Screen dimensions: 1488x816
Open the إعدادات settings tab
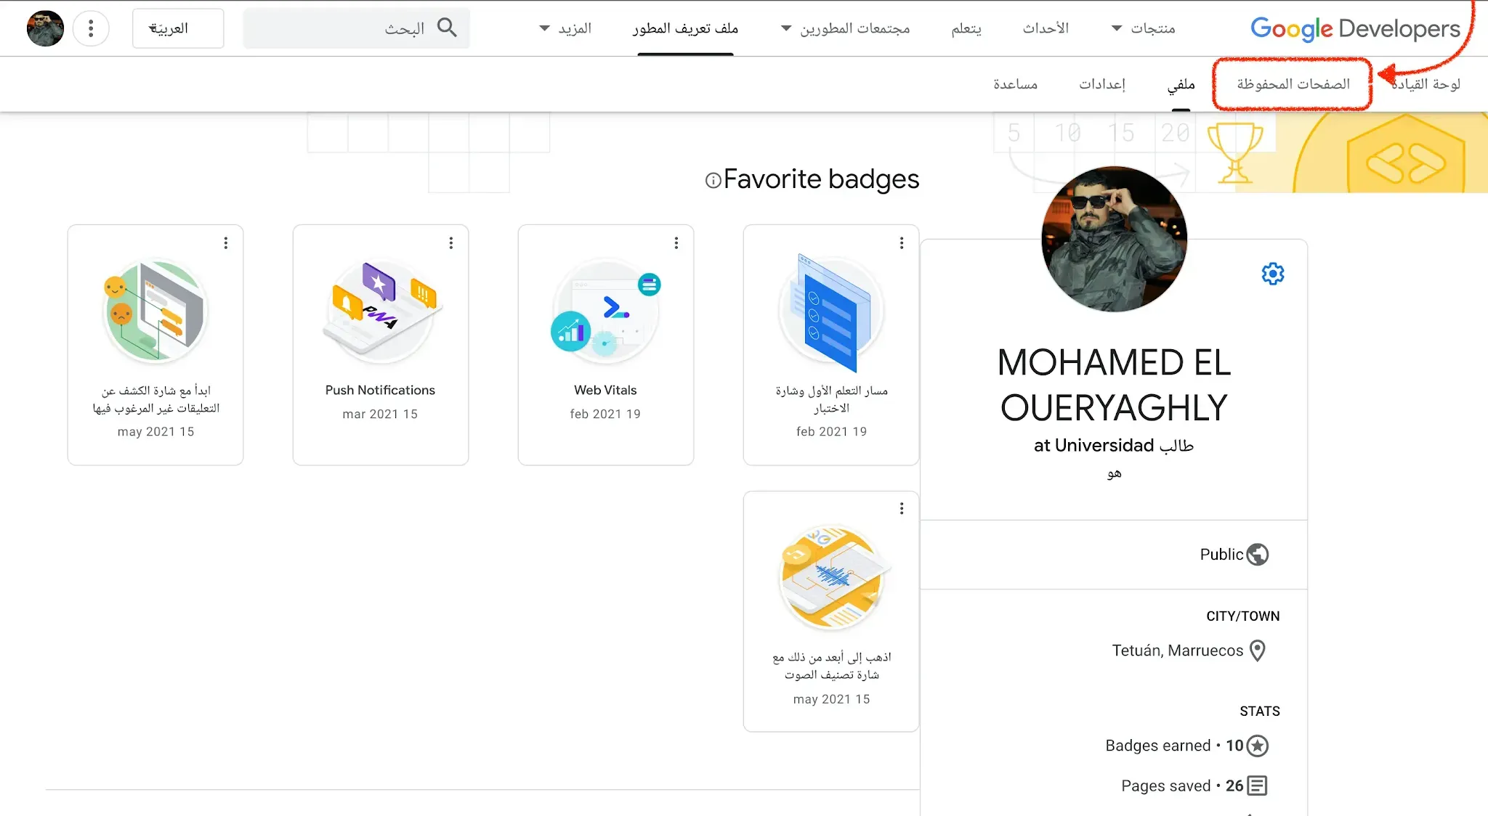1102,84
